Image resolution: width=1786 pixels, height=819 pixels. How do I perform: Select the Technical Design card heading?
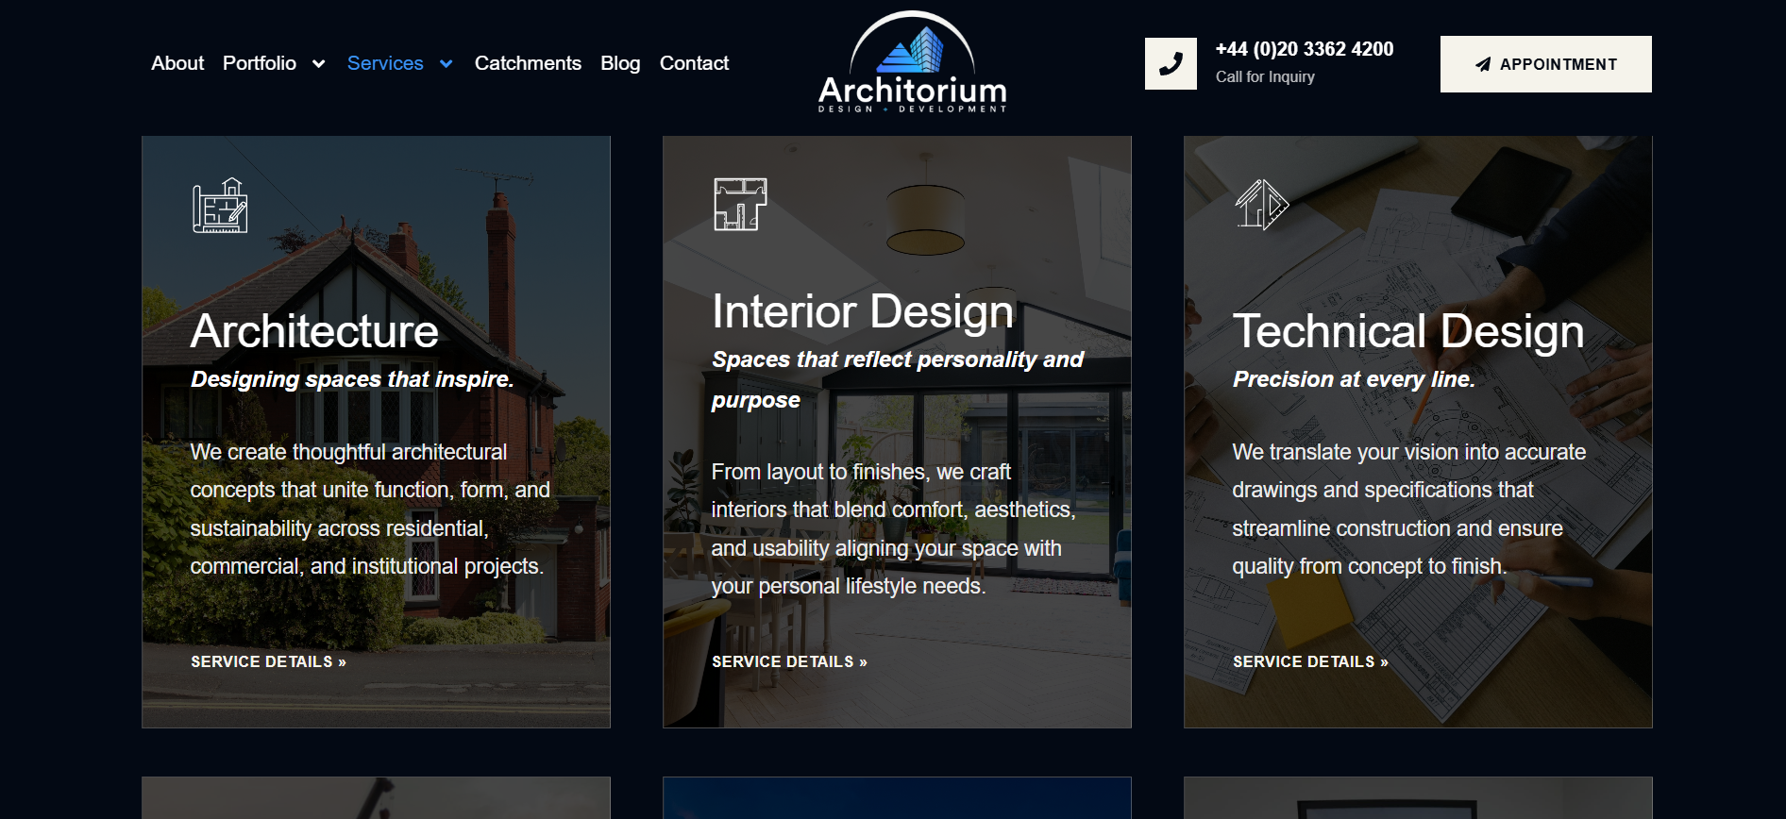pos(1408,331)
